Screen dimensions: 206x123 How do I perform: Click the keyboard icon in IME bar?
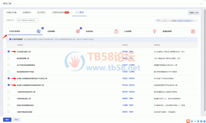[x=201, y=121]
